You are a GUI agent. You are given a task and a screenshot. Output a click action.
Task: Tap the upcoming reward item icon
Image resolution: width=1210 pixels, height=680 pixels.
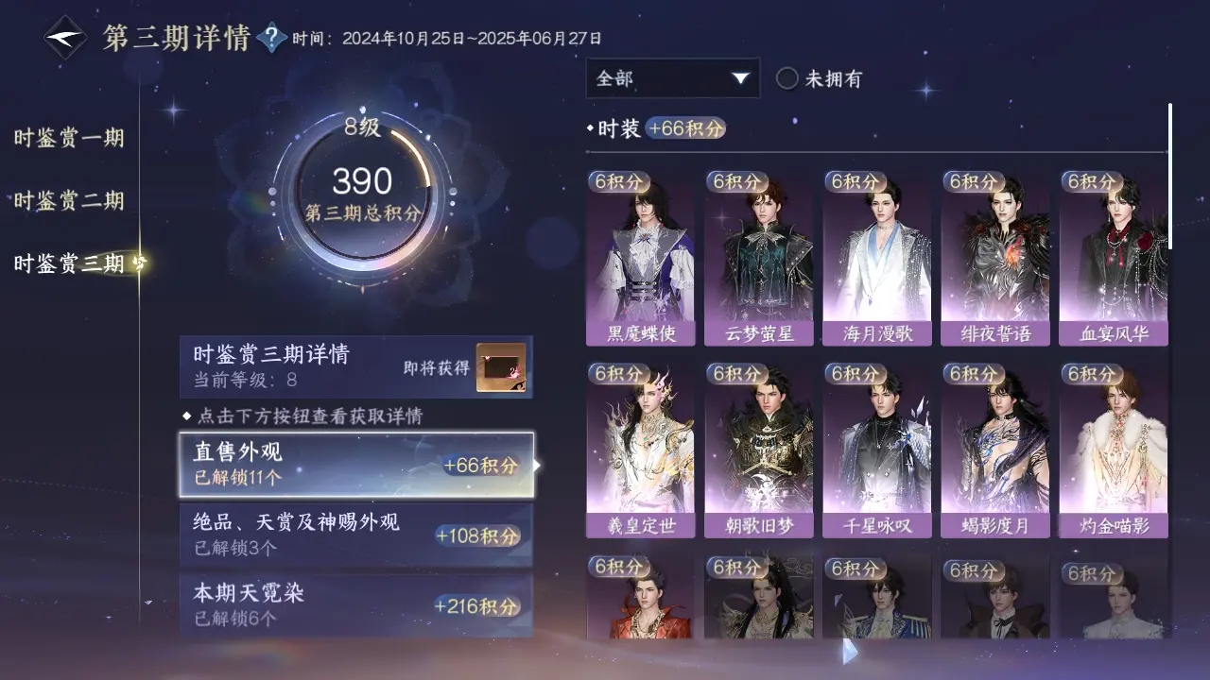[501, 367]
